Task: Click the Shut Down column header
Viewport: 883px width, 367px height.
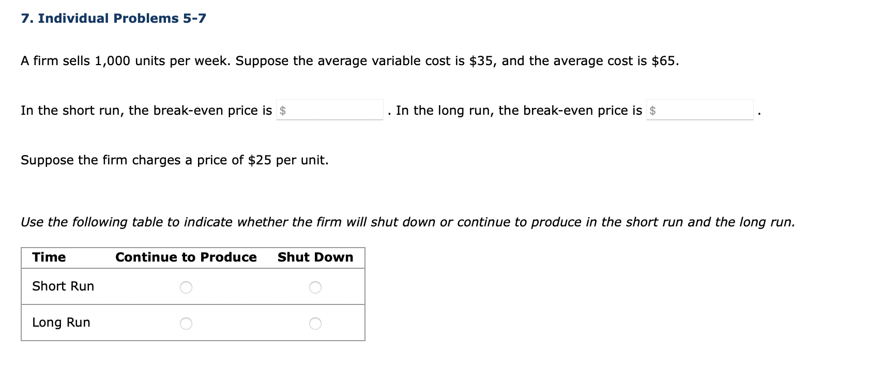Action: pos(315,257)
